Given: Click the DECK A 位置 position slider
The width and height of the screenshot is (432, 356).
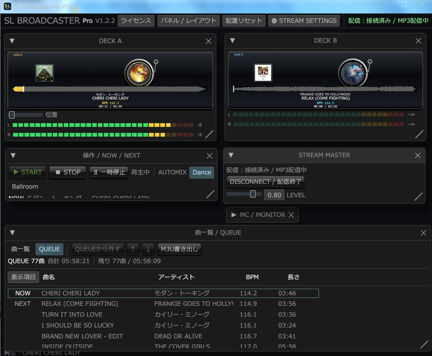Looking at the screenshot, I should 25,115.
